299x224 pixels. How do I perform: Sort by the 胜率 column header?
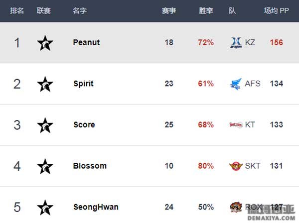(206, 10)
